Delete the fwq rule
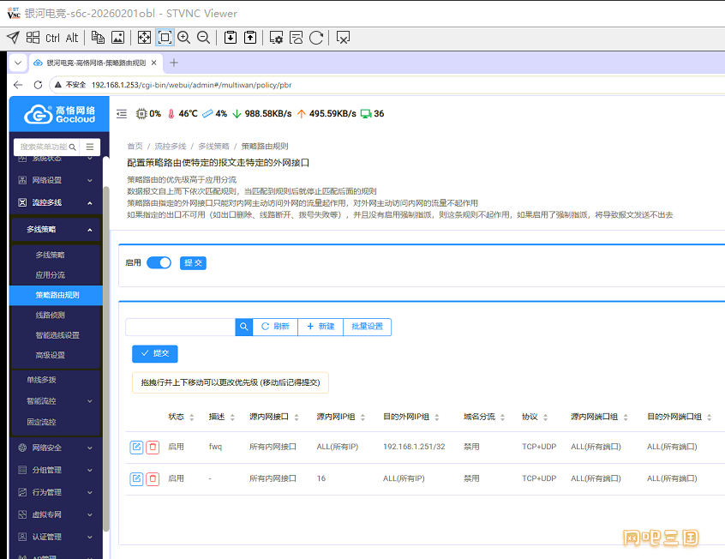The image size is (725, 559). (153, 447)
